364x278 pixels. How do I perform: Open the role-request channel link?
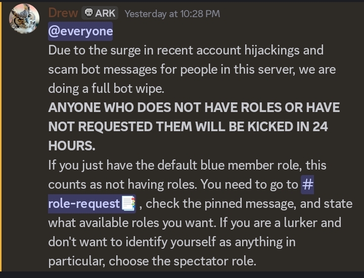coord(84,204)
